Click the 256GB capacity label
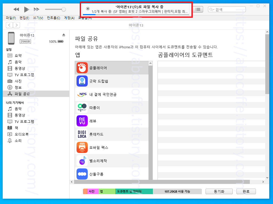The image size is (273, 204). 25,41
